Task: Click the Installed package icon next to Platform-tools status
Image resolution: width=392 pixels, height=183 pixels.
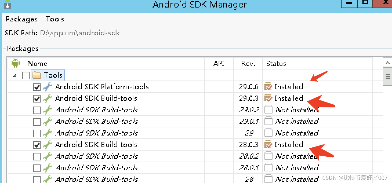Action: (x=268, y=86)
